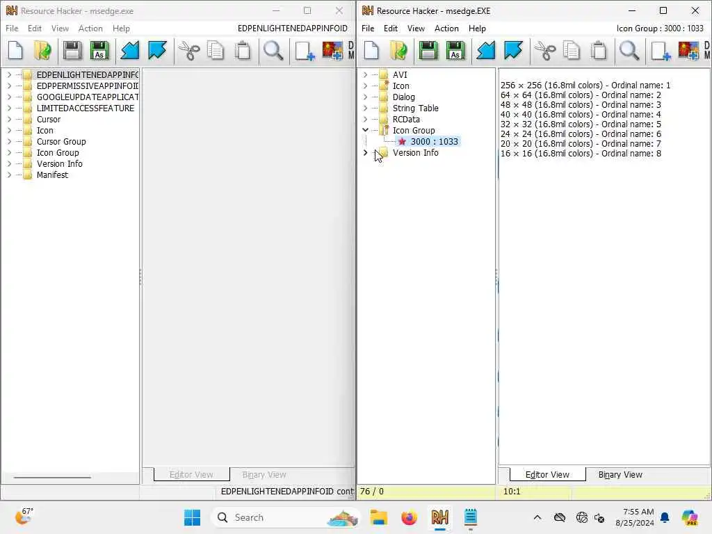712x534 pixels.
Task: Click Open file icon in left msedge.exe window
Action: point(42,50)
